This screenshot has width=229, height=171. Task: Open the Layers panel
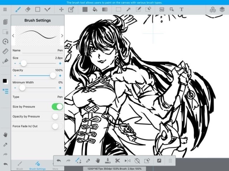[x=222, y=10]
